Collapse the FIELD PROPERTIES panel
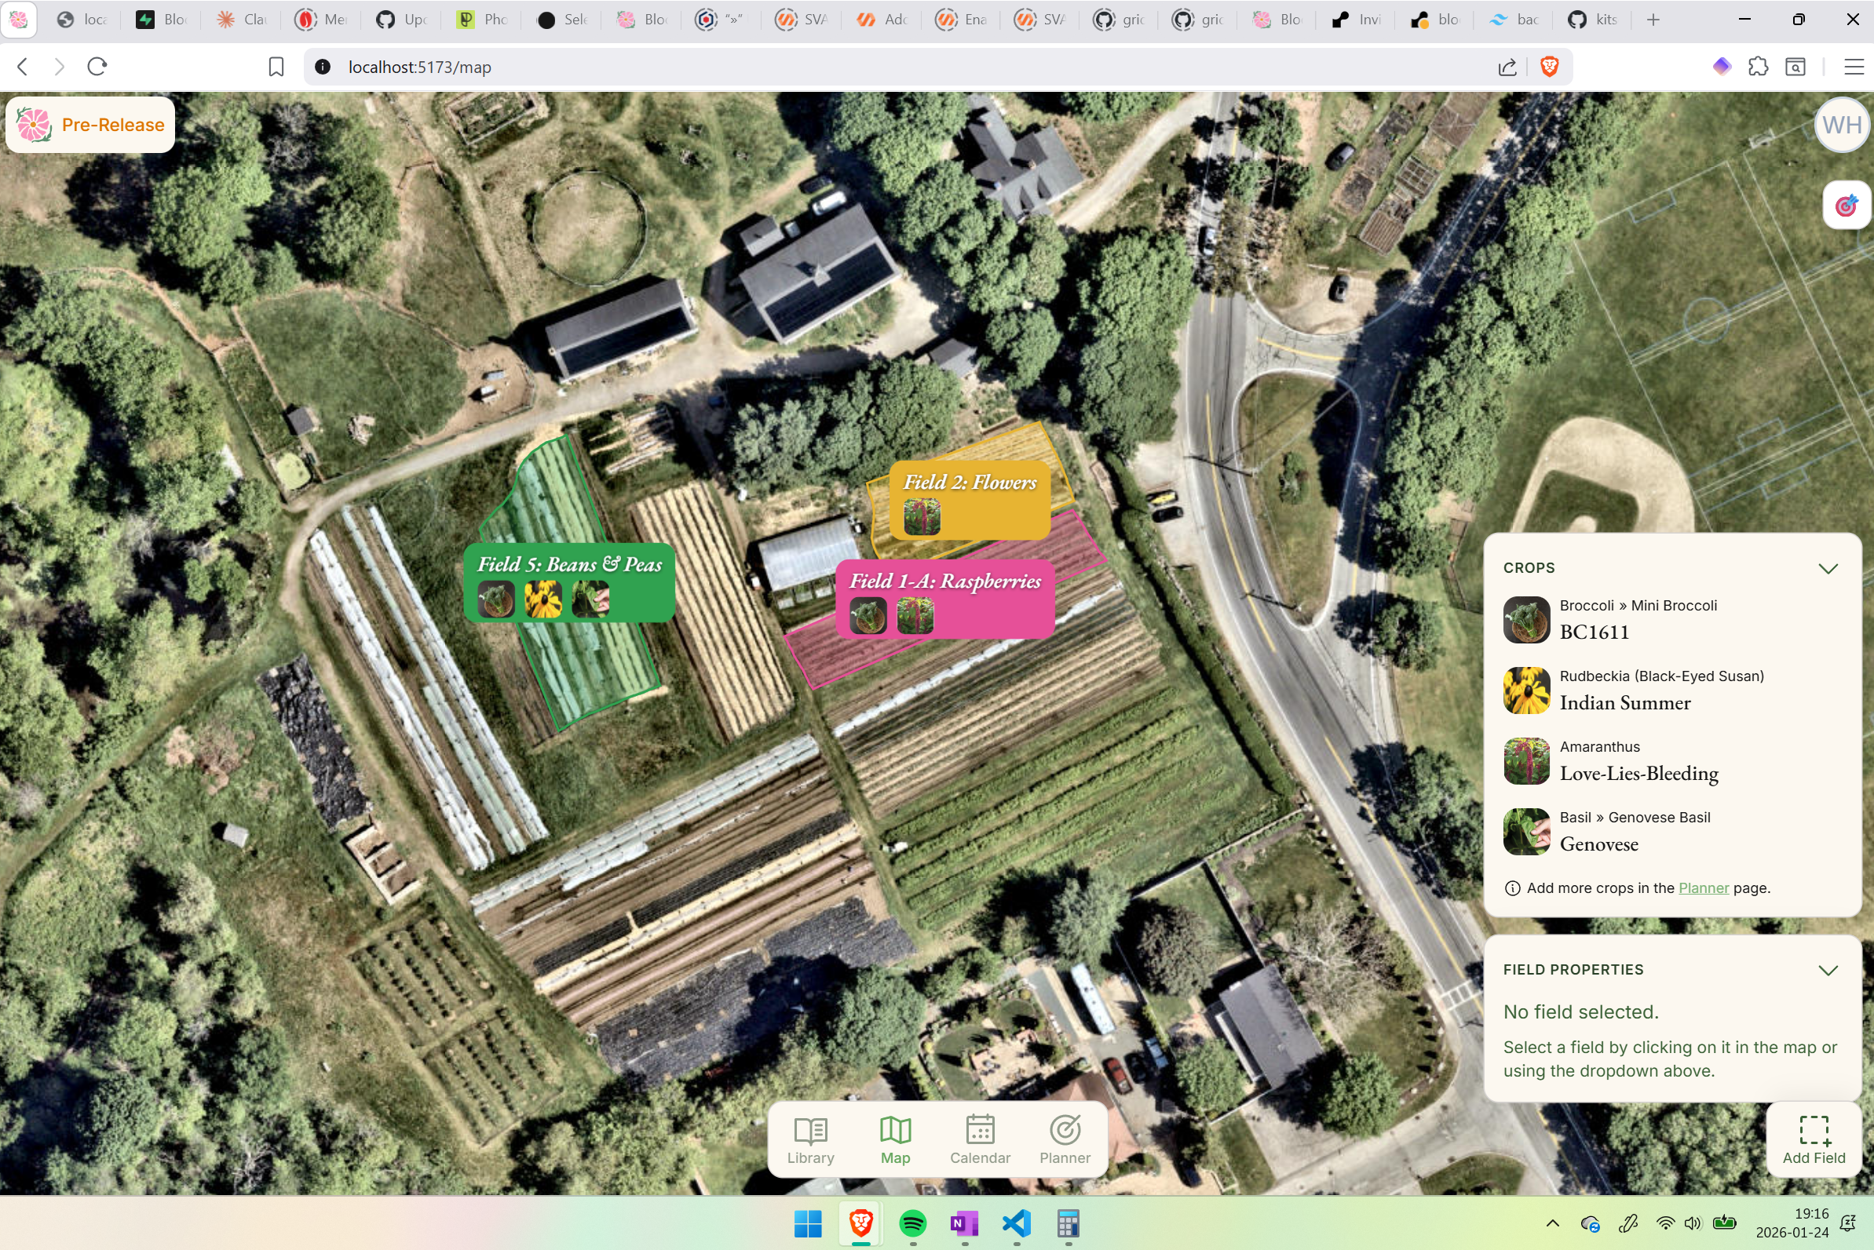The width and height of the screenshot is (1874, 1250). (x=1828, y=970)
